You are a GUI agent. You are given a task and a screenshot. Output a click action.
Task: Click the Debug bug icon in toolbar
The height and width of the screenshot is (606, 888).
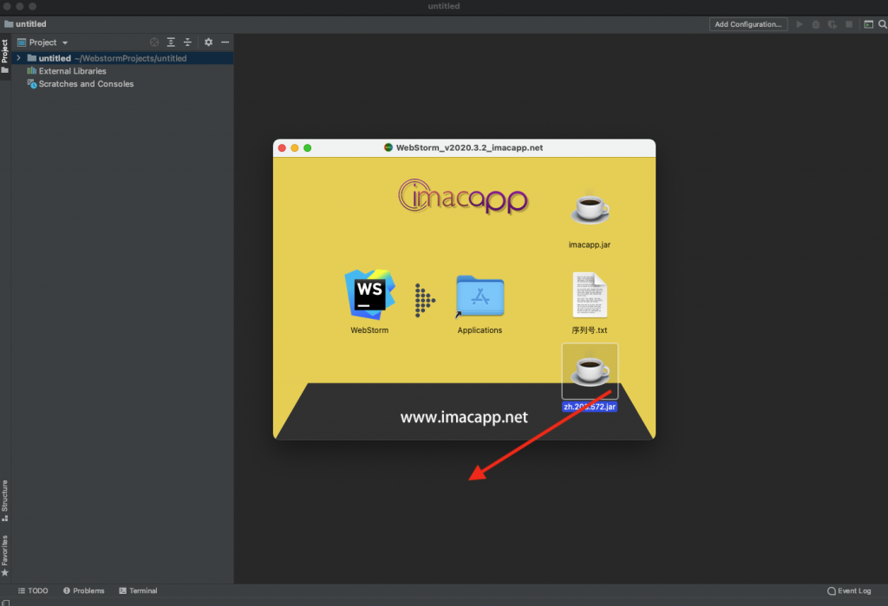pos(816,24)
